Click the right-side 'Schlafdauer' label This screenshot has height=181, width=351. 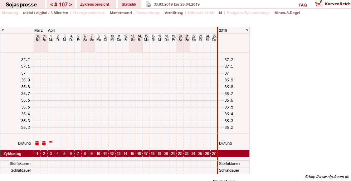(x=229, y=170)
